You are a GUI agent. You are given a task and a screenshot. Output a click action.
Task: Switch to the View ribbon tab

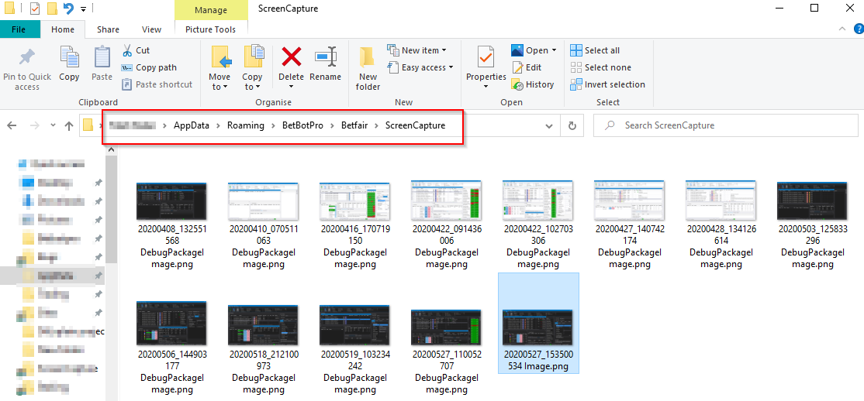tap(152, 29)
